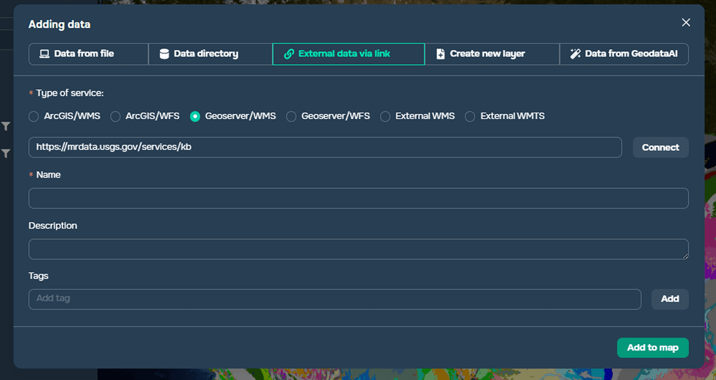Viewport: 716px width, 380px height.
Task: Click the upper filter funnel icon in the left sidebar
Action: (x=6, y=126)
